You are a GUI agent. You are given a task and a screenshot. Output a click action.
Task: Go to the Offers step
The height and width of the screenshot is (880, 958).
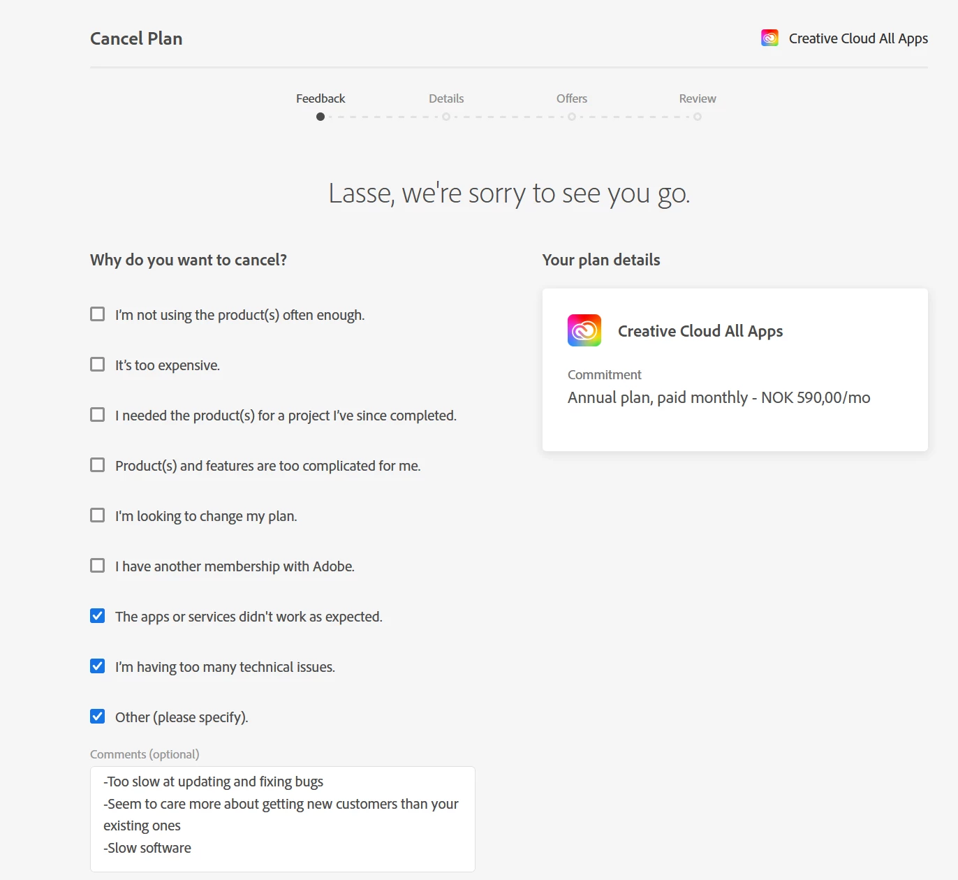coord(572,98)
